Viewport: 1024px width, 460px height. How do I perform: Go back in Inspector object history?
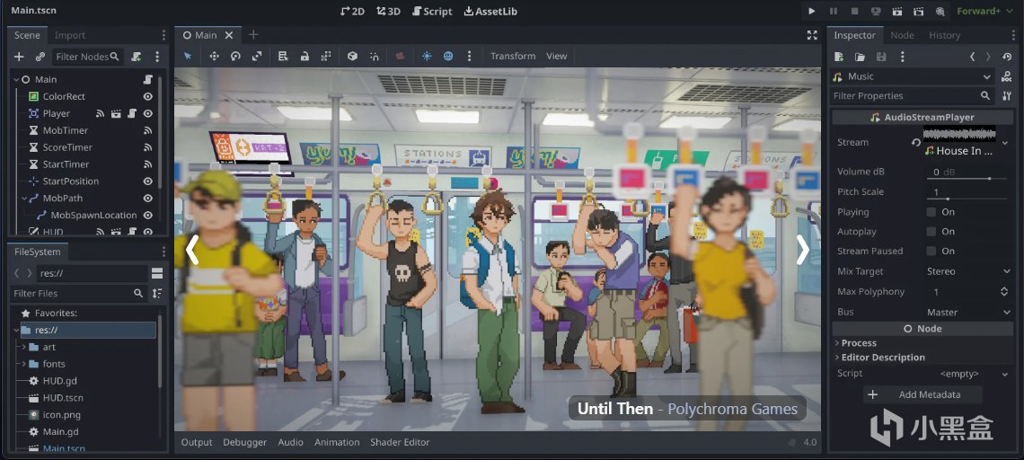point(973,57)
